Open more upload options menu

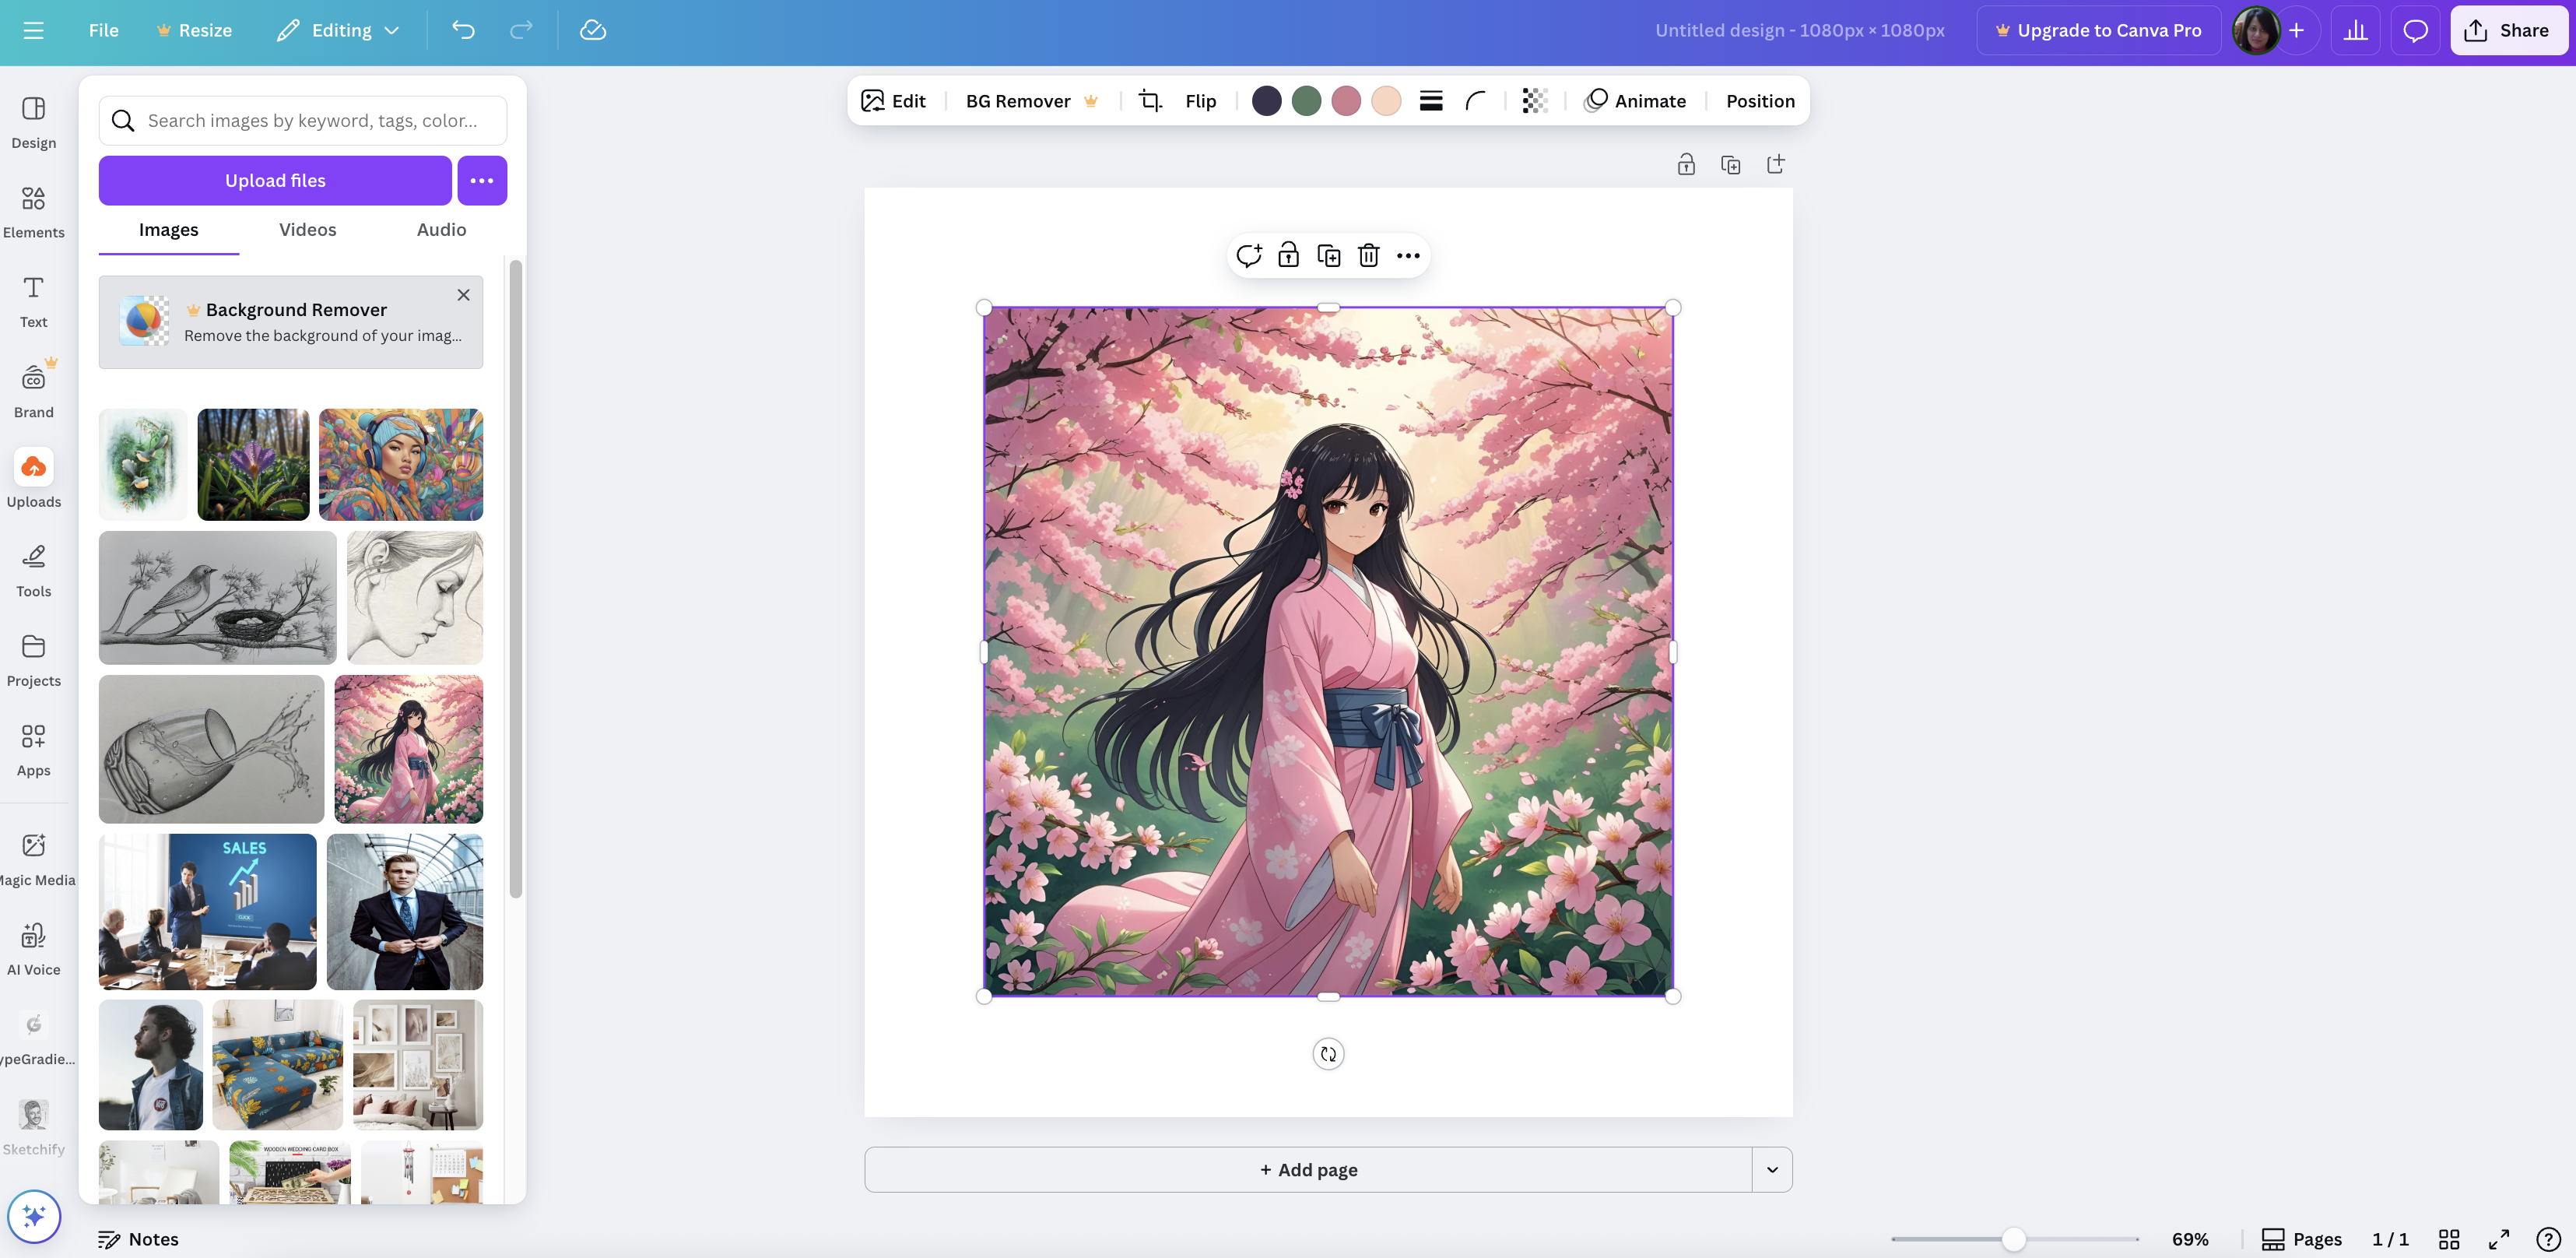pos(482,180)
